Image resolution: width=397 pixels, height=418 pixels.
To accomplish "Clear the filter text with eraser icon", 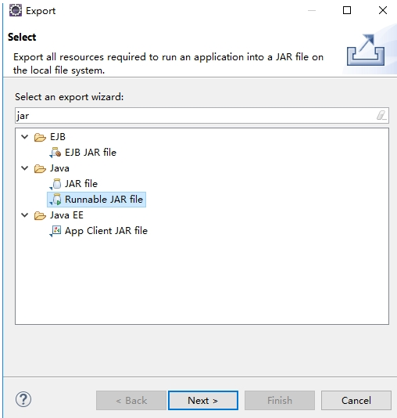I will [381, 115].
